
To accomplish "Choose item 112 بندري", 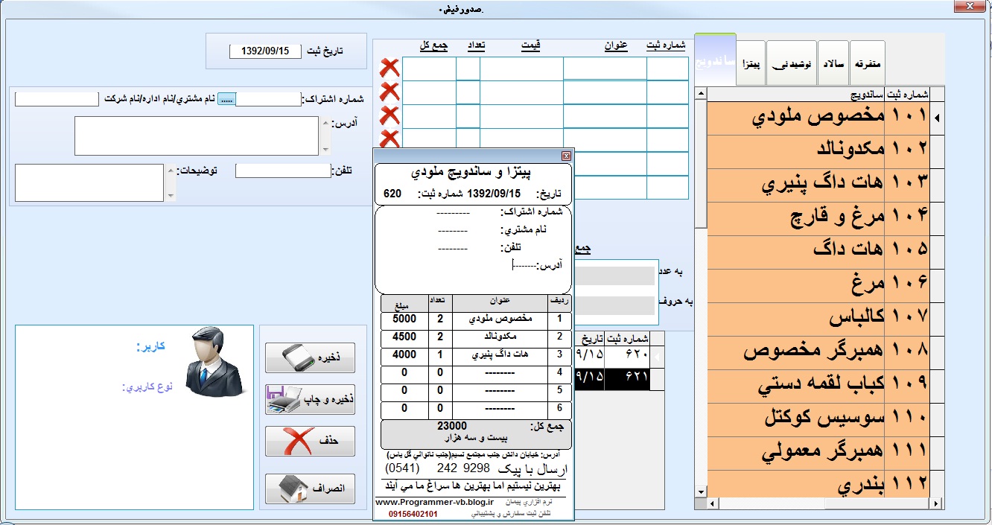I will tap(817, 483).
